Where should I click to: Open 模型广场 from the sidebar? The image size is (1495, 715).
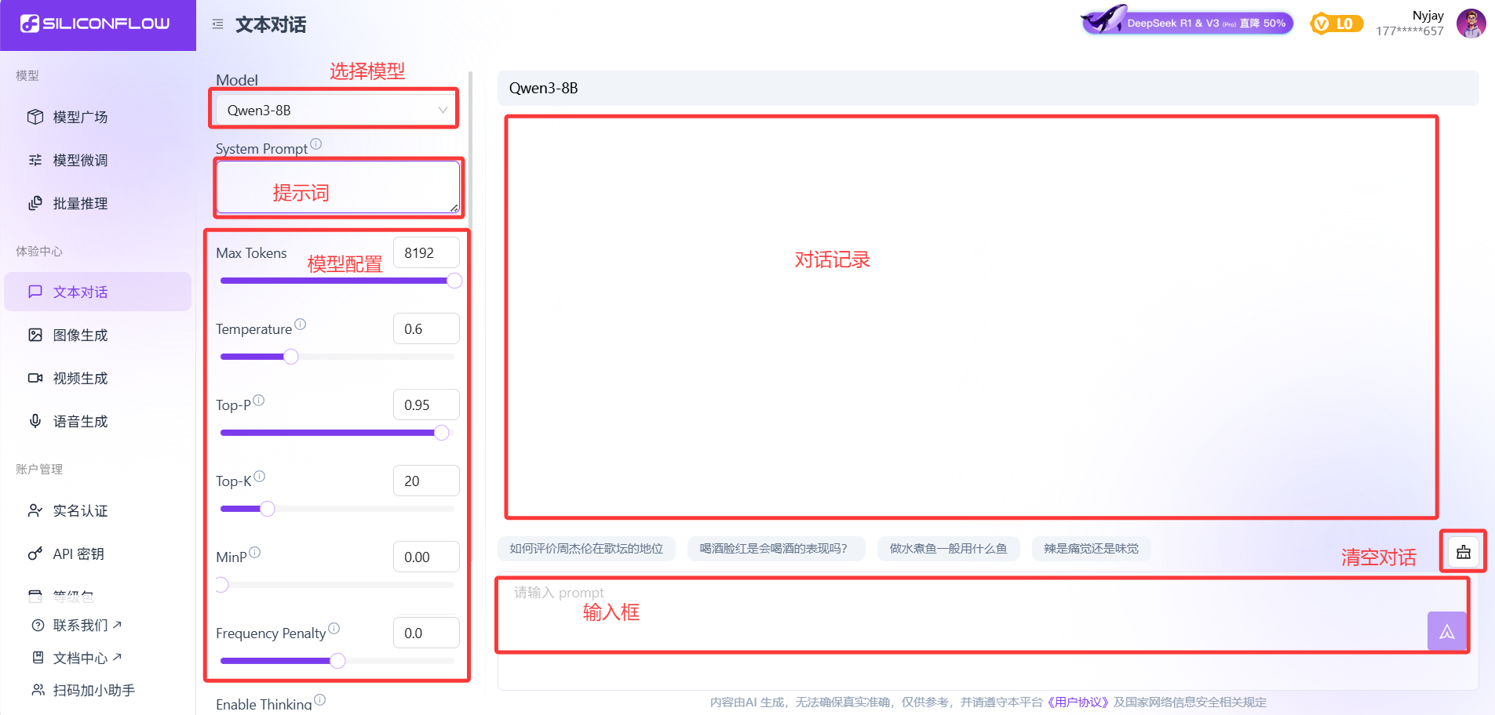click(x=97, y=117)
